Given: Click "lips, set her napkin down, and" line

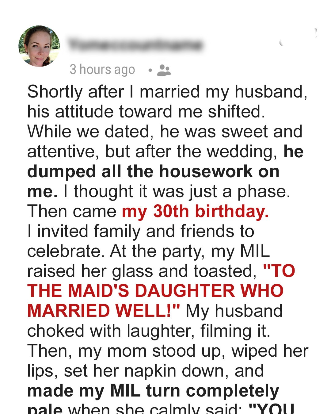Looking at the screenshot, I should (x=145, y=371).
